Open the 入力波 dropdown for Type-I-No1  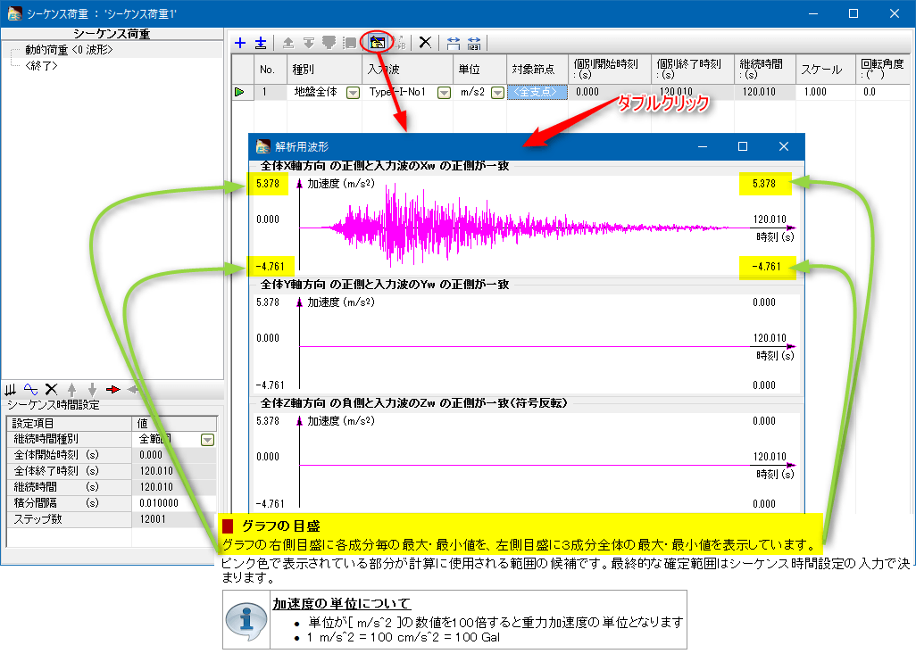tap(443, 92)
